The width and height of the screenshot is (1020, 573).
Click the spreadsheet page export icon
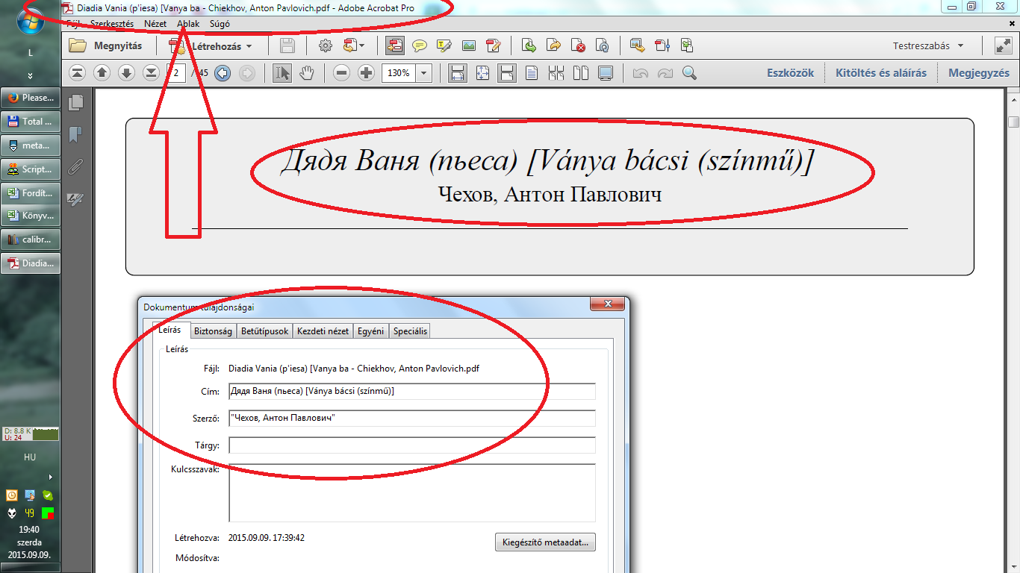[x=686, y=46]
